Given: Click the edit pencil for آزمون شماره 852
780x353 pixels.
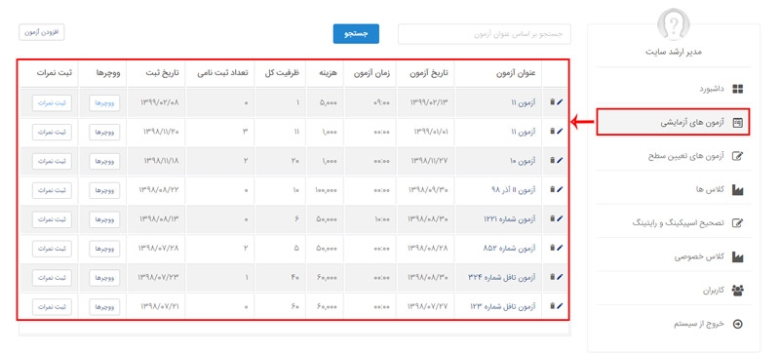Looking at the screenshot, I should 560,248.
